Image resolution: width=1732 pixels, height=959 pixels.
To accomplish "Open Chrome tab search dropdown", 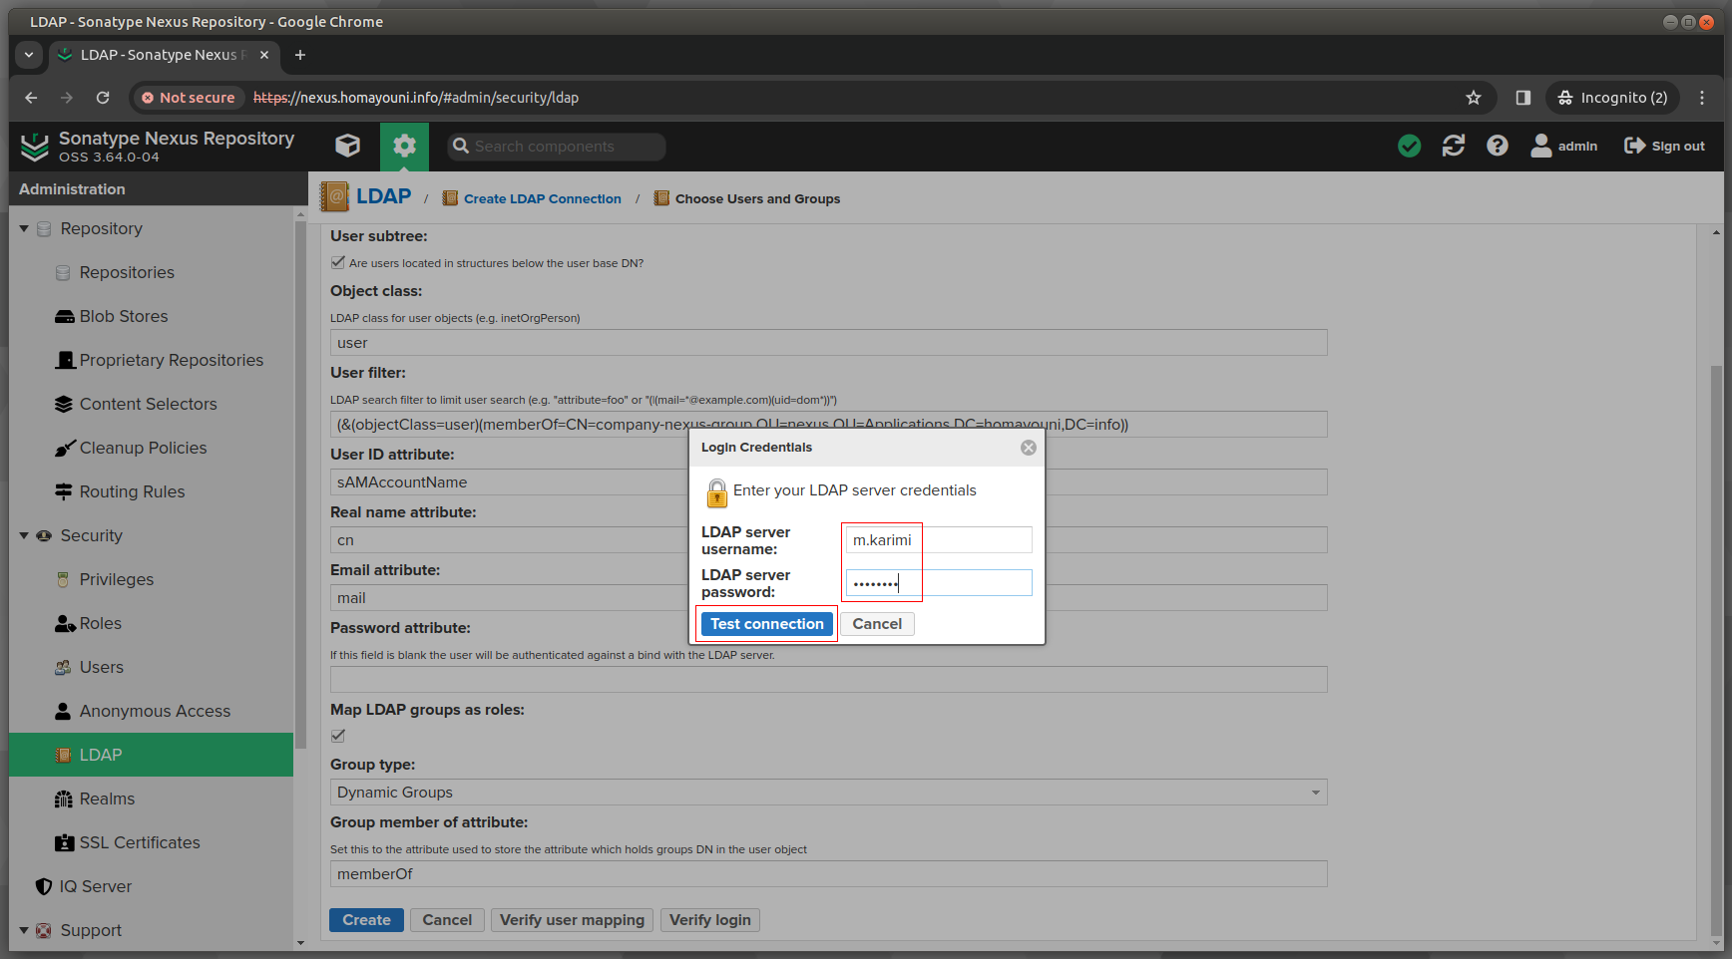I will tap(29, 55).
